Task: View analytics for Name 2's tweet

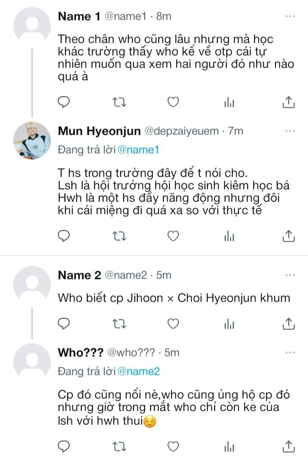Action: [x=230, y=324]
